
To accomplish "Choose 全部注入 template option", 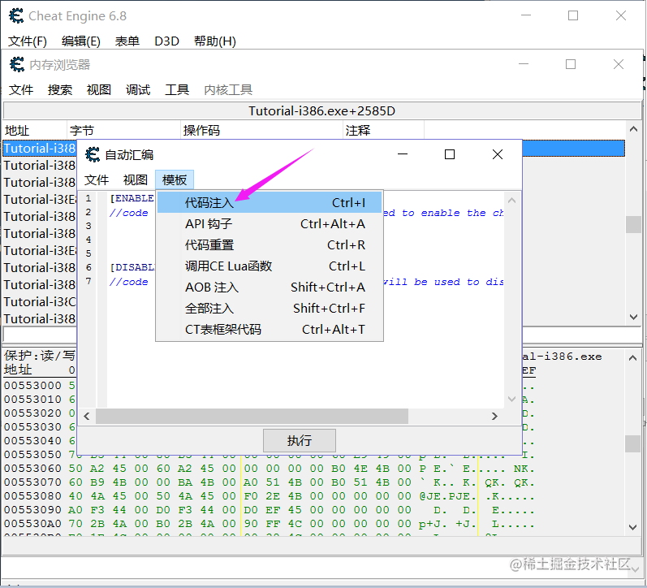I will [270, 308].
